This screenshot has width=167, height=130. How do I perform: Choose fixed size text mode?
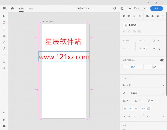tap(149, 109)
